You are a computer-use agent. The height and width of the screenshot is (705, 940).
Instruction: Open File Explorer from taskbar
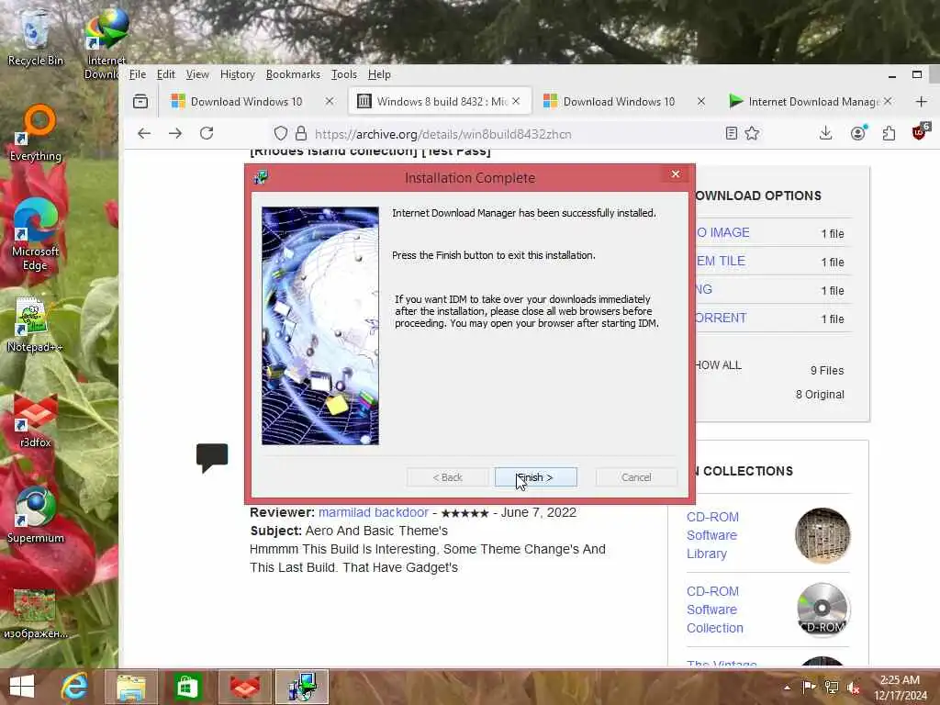pos(131,687)
